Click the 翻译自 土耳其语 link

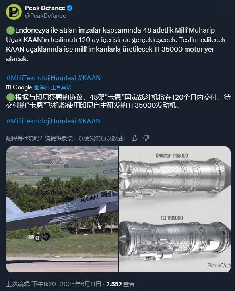(x=53, y=87)
